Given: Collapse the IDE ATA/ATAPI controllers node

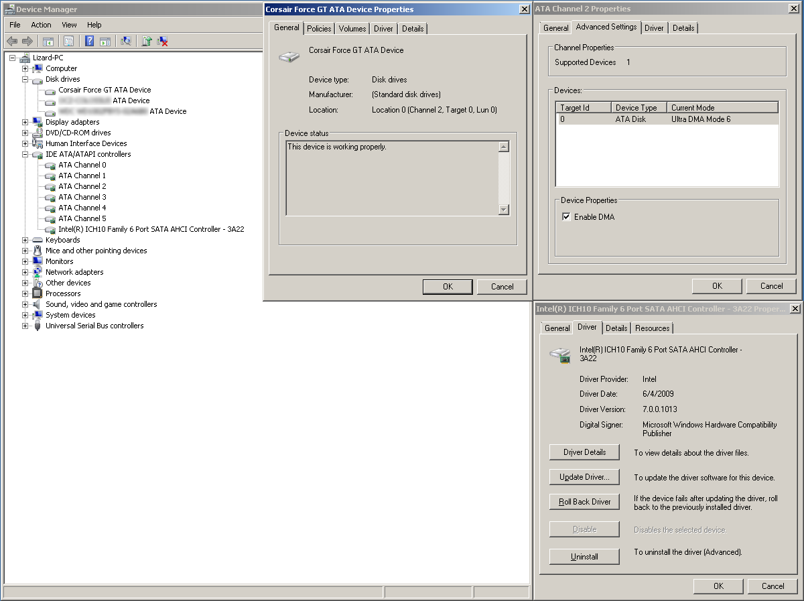Looking at the screenshot, I should click(x=25, y=154).
